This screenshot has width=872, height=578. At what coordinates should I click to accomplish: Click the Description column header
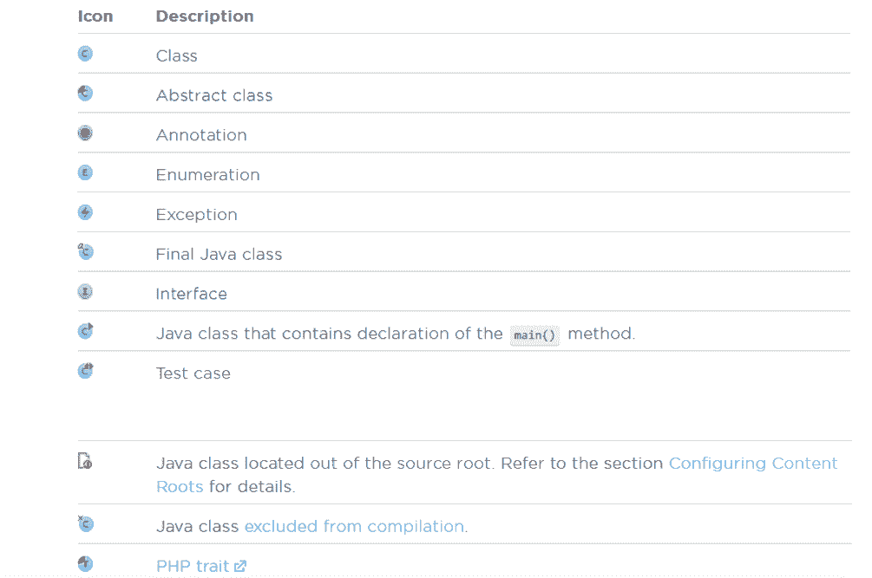pos(205,16)
